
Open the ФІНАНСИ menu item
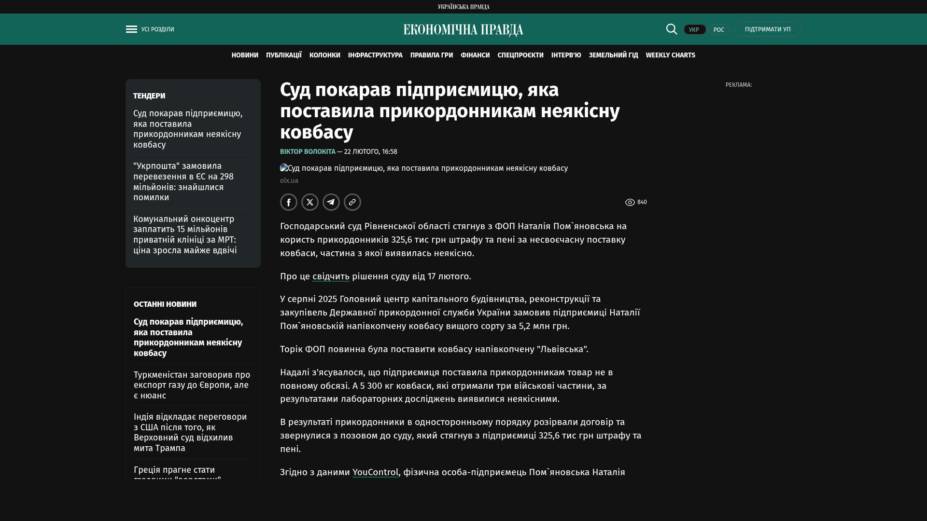point(475,55)
